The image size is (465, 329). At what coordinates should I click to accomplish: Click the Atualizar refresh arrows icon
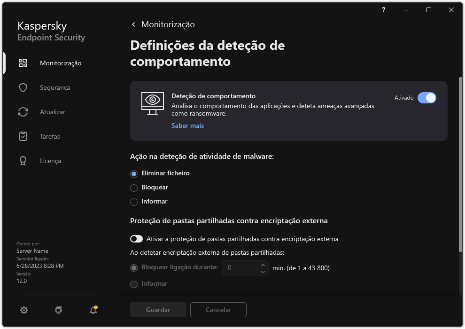pyautogui.click(x=23, y=112)
